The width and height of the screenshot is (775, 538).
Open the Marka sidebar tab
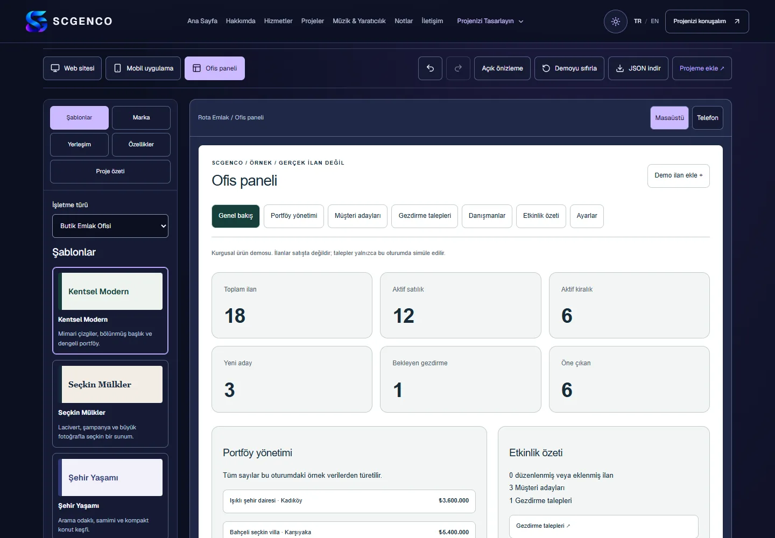click(x=141, y=118)
